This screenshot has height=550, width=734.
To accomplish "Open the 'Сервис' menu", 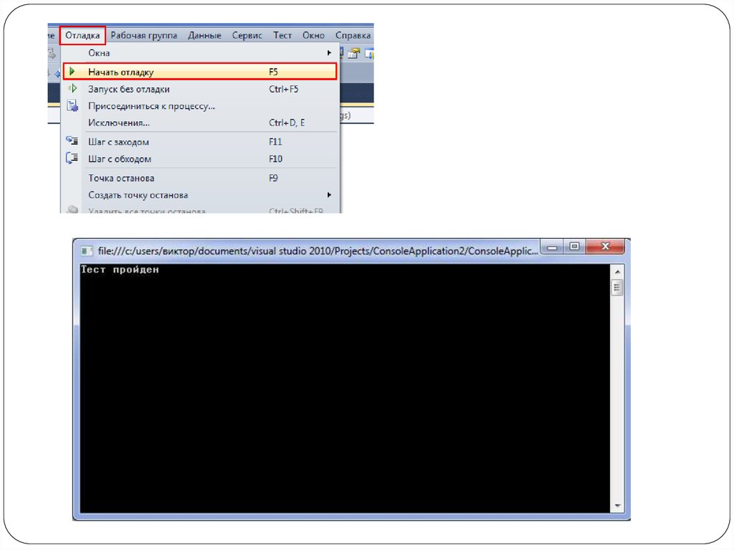I will pyautogui.click(x=247, y=35).
